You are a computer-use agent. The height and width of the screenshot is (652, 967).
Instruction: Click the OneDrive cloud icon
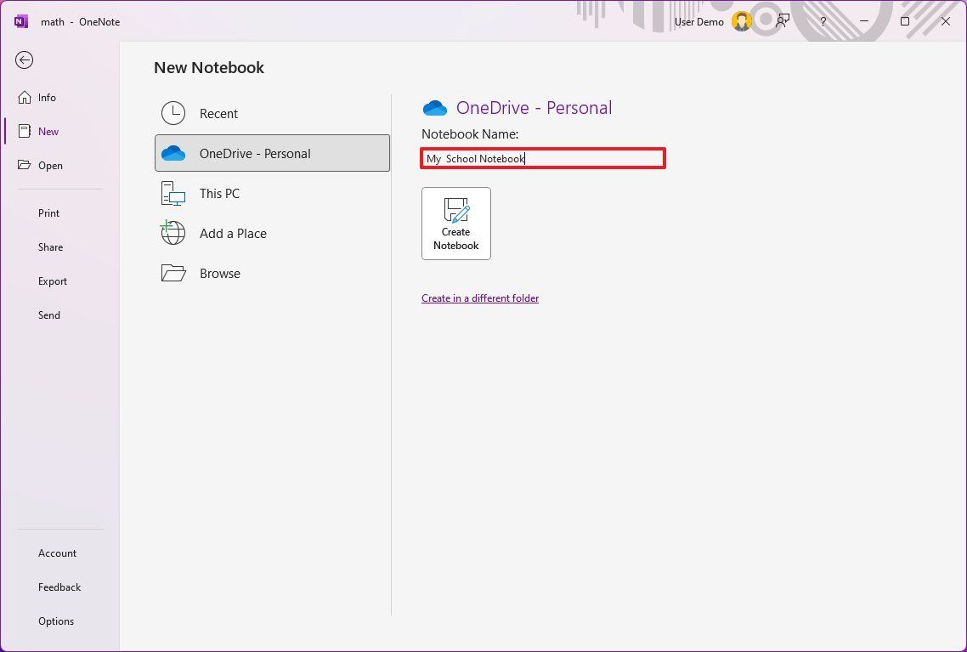(172, 153)
